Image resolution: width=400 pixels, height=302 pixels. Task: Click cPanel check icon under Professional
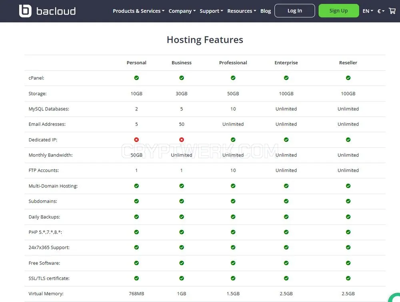tap(233, 78)
